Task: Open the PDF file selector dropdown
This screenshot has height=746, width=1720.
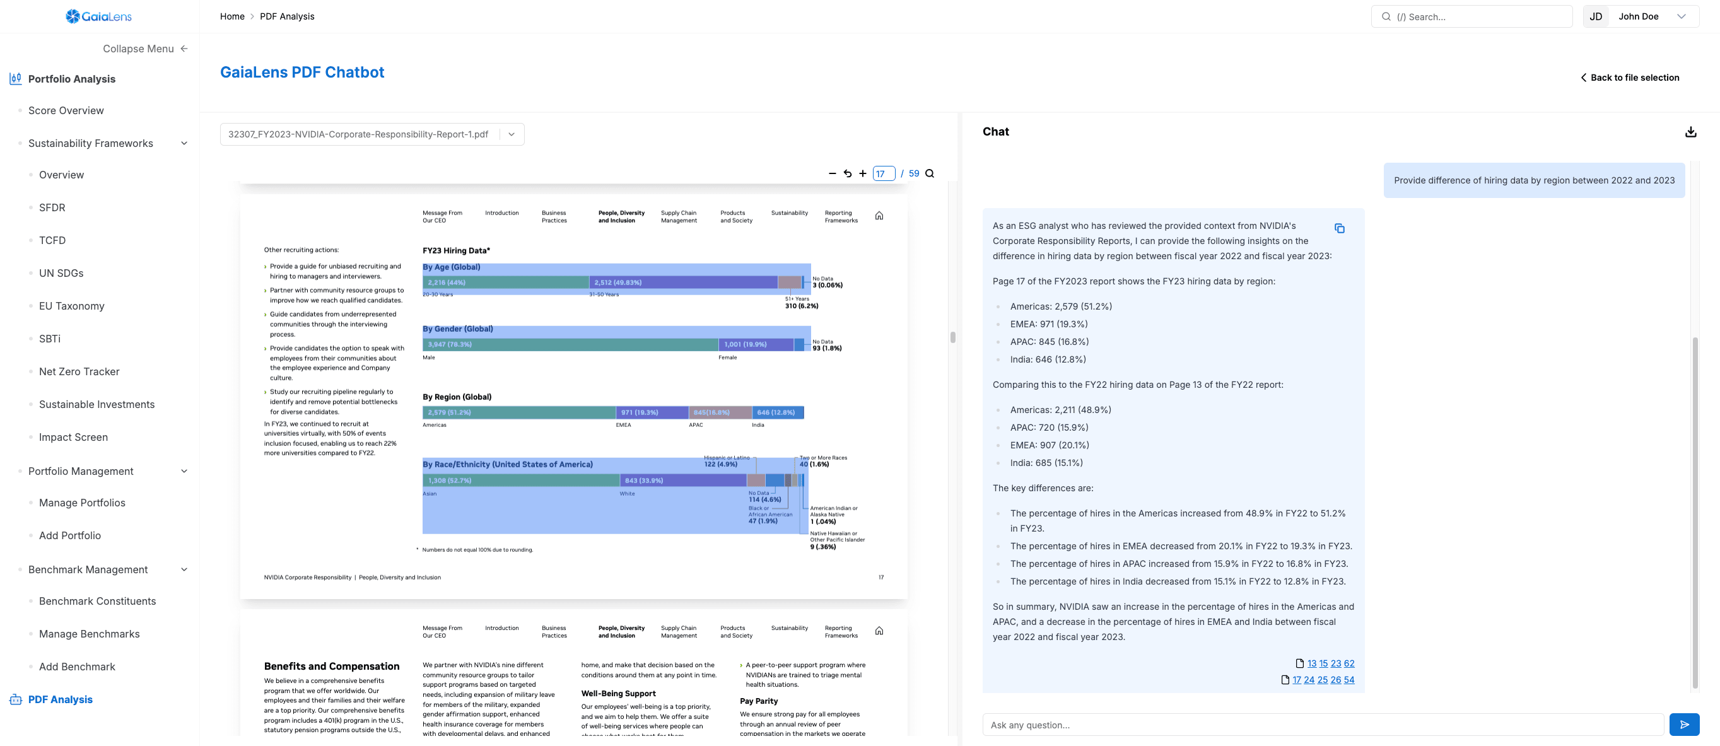Action: pos(512,134)
